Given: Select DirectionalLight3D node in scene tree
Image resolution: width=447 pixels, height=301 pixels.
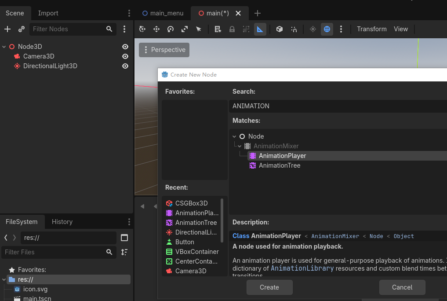Looking at the screenshot, I should point(50,66).
